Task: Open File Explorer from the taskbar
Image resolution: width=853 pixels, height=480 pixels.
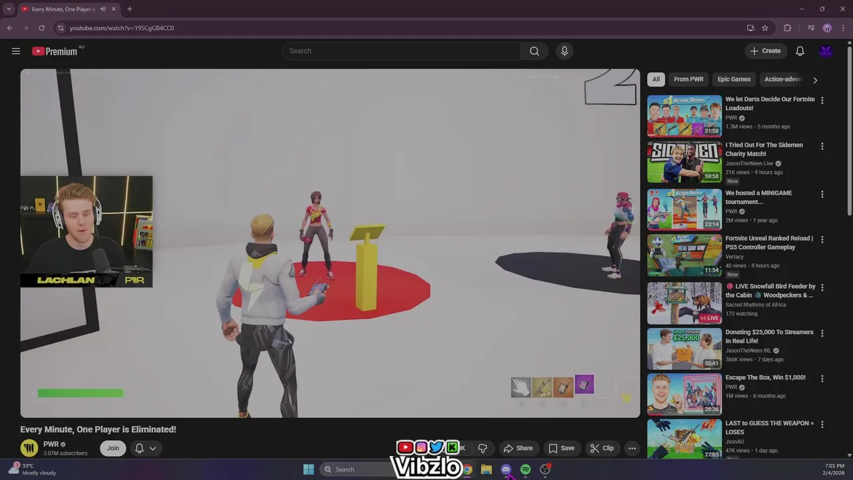Action: pos(486,469)
